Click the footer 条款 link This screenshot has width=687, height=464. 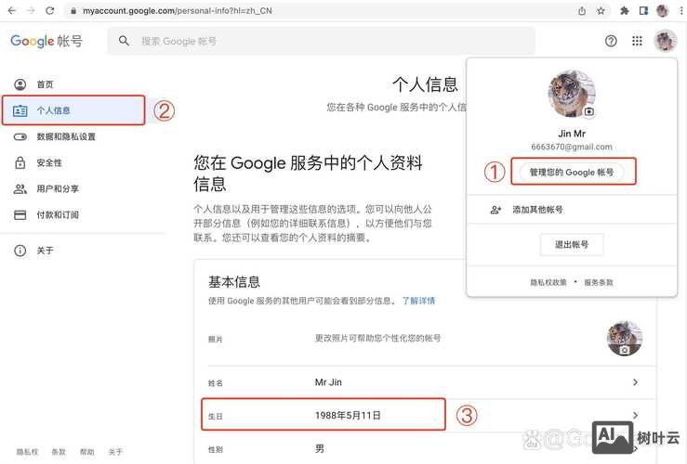point(59,452)
